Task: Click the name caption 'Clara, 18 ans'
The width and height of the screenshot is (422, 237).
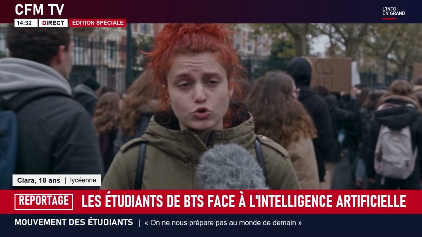Action: [x=39, y=180]
